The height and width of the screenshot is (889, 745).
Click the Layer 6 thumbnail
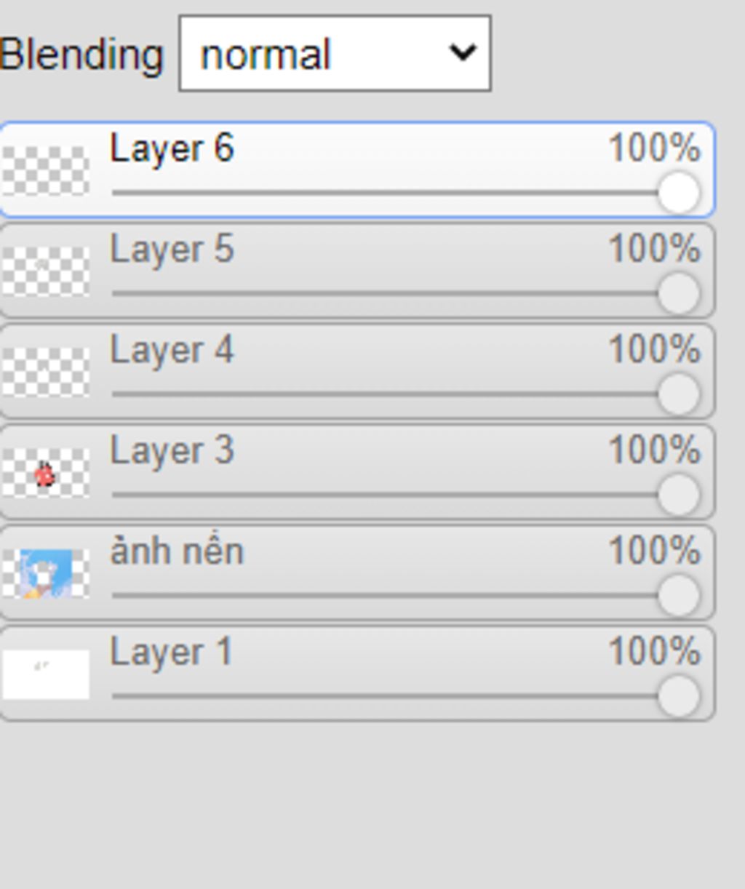[x=46, y=170]
